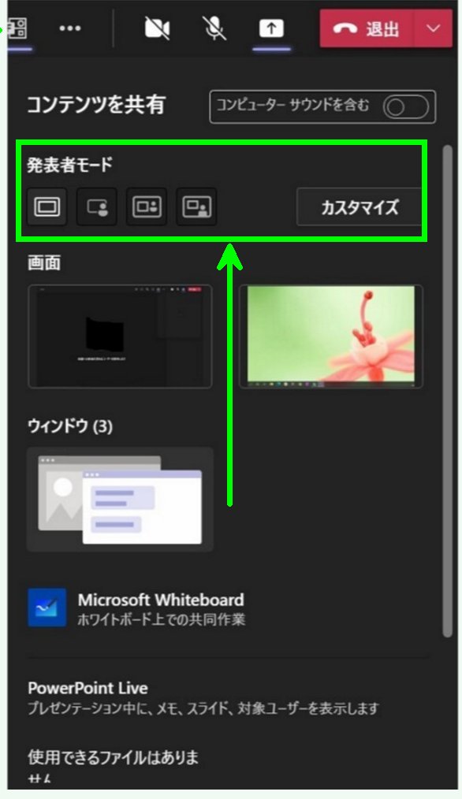462x799 pixels.
Task: Click the 退出 leave button
Action: coord(367,28)
